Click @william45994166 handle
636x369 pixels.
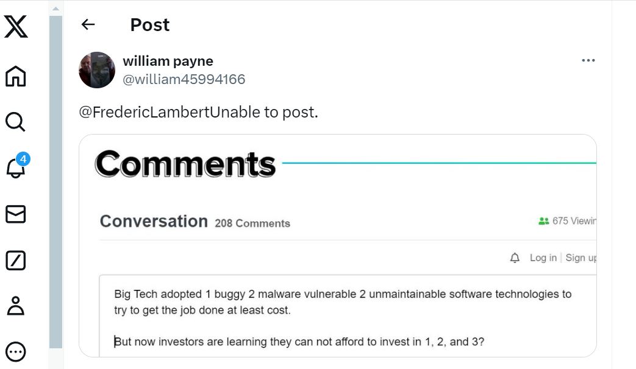(x=184, y=79)
